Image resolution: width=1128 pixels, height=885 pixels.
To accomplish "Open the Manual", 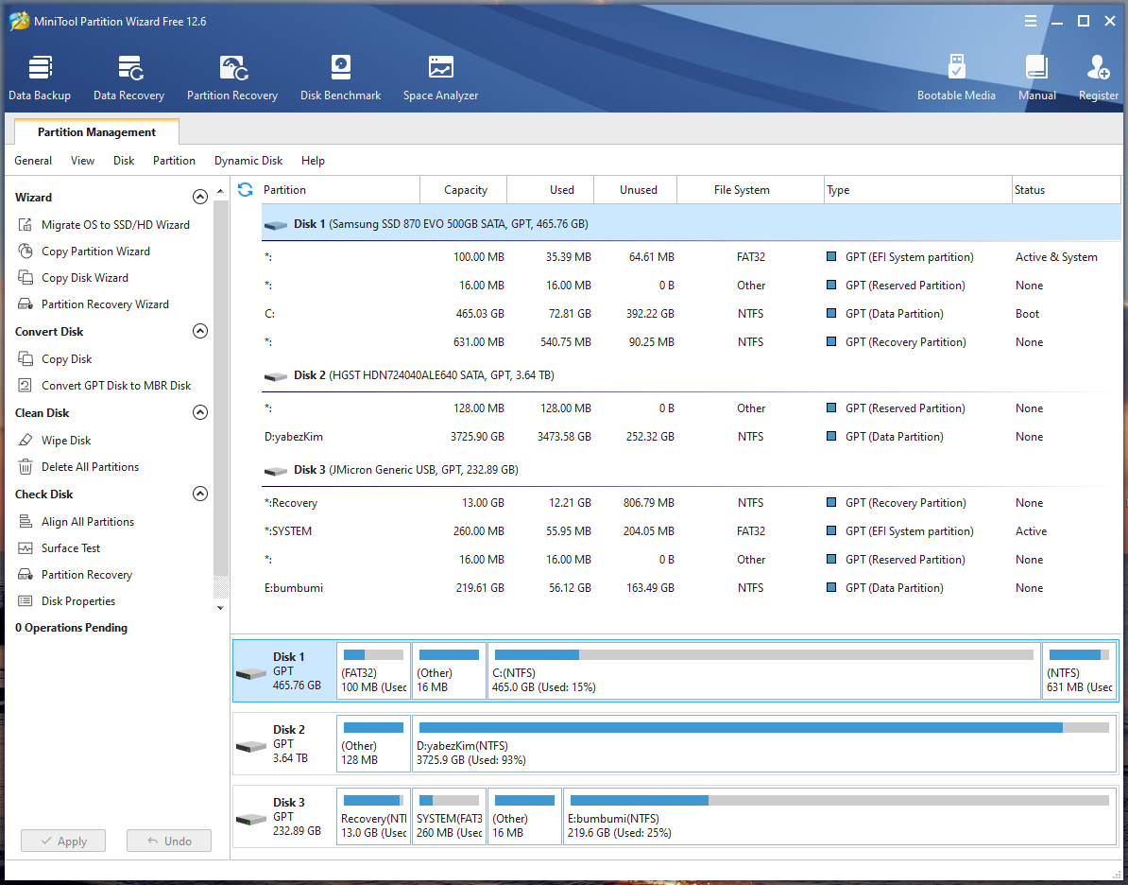I will 1036,78.
